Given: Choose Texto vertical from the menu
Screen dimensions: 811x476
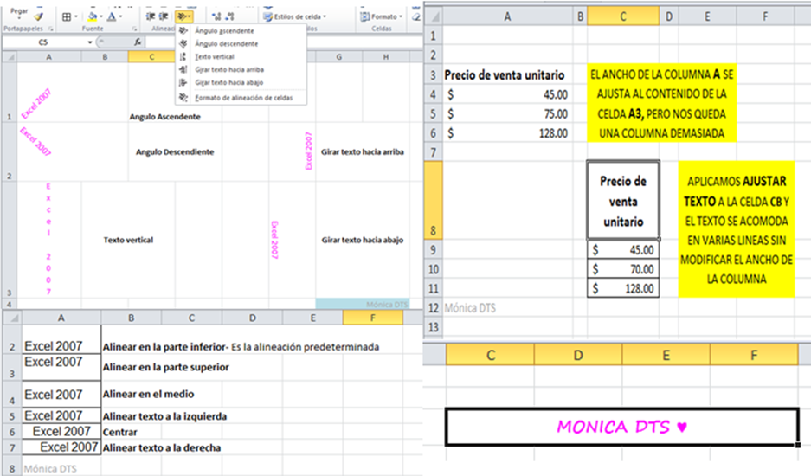Looking at the screenshot, I should [241, 57].
